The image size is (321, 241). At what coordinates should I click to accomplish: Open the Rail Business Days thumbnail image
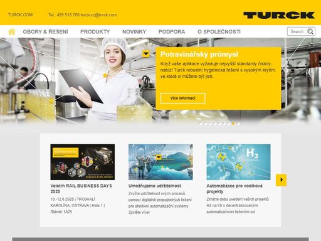pyautogui.click(x=82, y=162)
